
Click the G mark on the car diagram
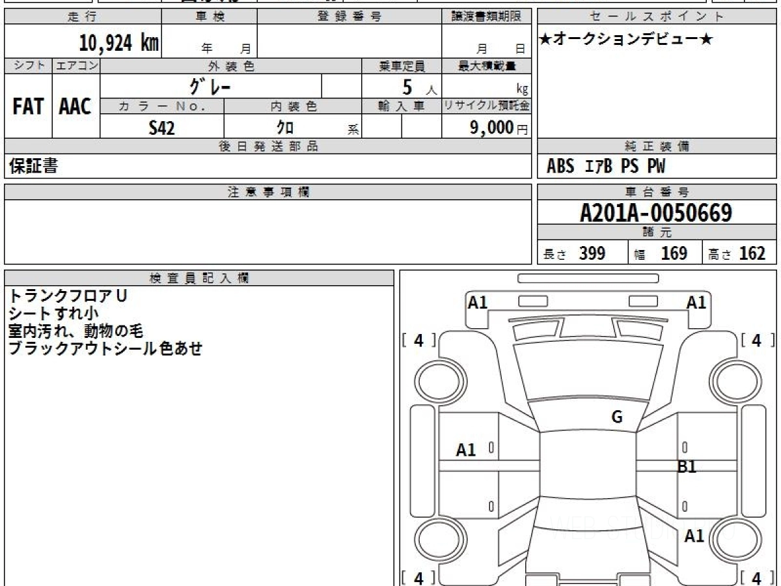(x=616, y=417)
